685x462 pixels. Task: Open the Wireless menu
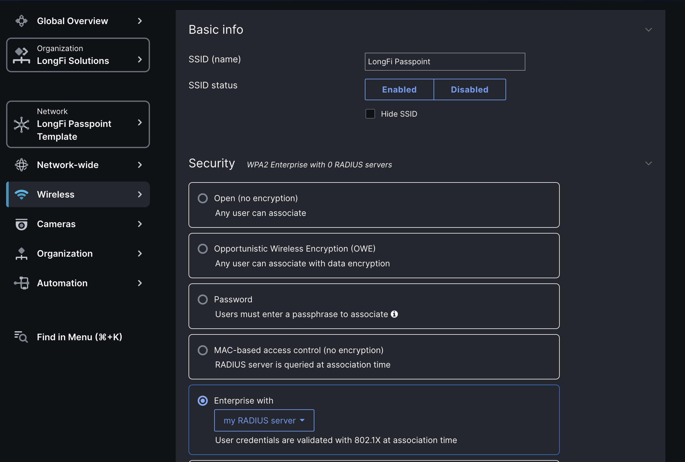click(x=78, y=194)
